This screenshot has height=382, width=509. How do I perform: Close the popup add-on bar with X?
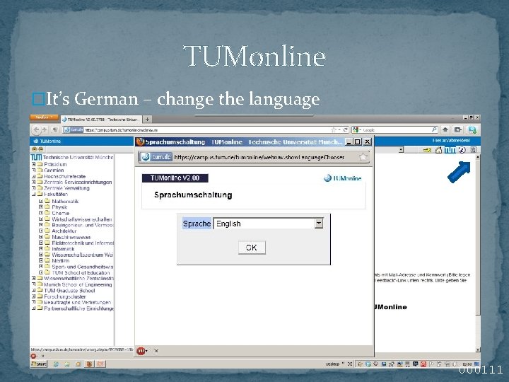[156, 351]
